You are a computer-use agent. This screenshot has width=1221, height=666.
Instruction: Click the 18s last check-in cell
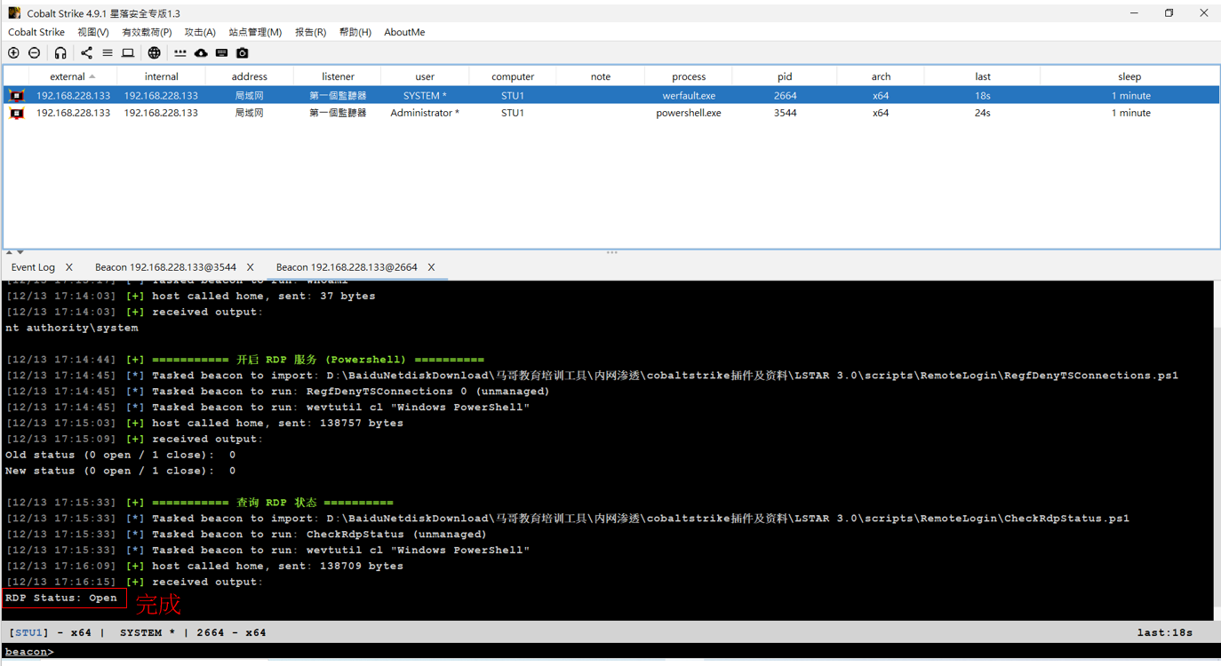tap(982, 95)
